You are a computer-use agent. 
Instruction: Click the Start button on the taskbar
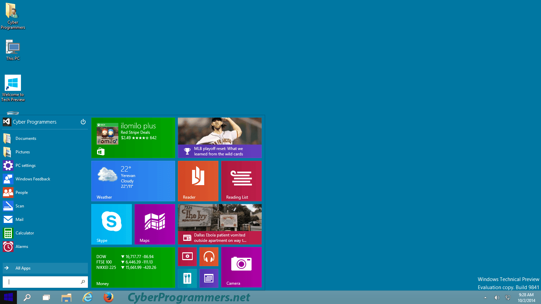click(x=8, y=297)
